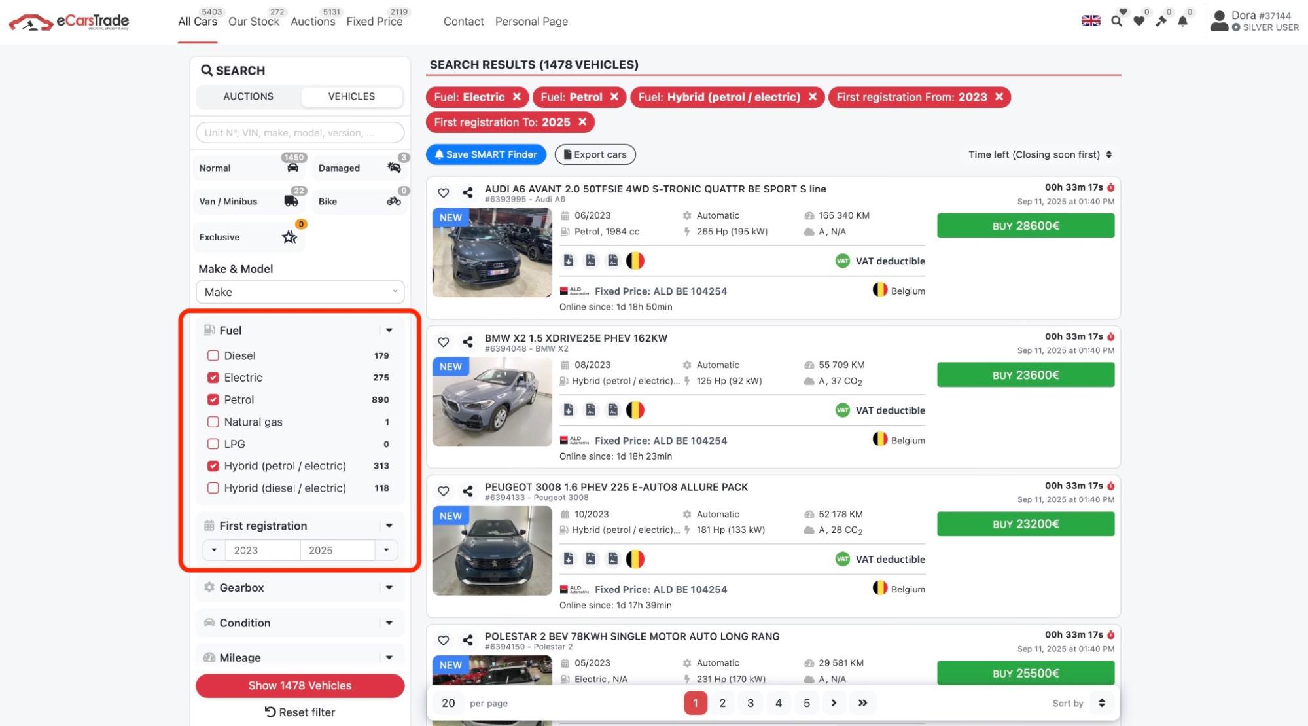1308x726 pixels.
Task: Favorite the Peugeot 3008 listing
Action: [x=444, y=491]
